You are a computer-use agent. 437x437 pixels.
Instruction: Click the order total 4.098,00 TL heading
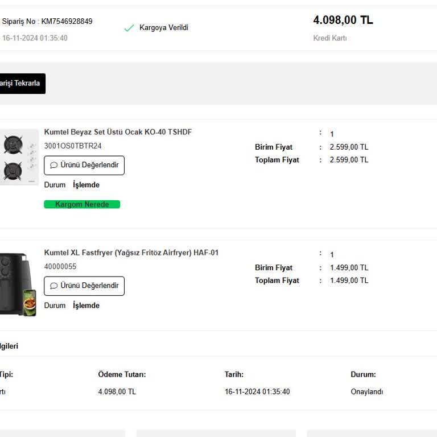tap(343, 20)
